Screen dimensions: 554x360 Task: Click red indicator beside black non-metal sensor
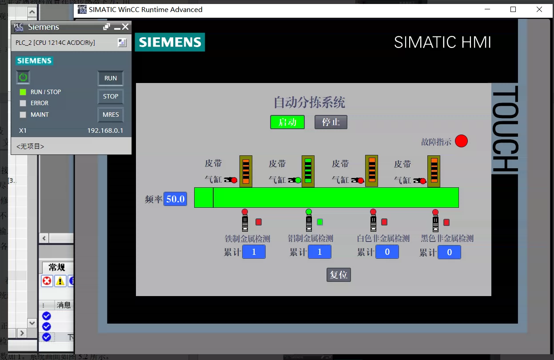(446, 222)
